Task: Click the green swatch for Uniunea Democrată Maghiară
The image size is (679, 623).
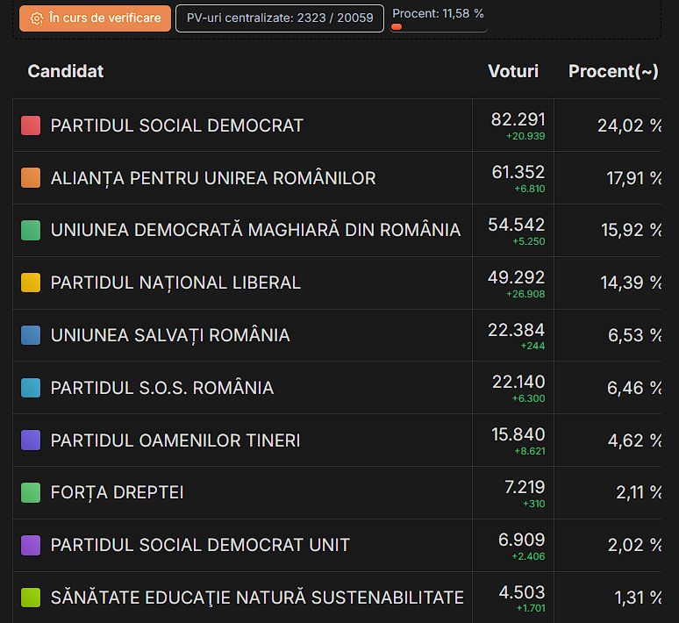Action: point(31,231)
